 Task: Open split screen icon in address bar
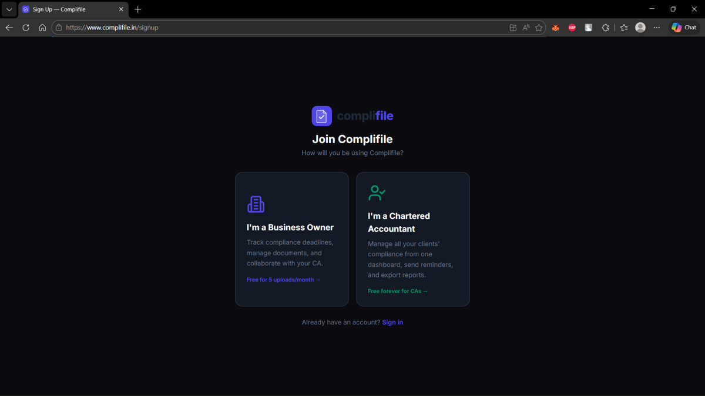coord(513,28)
